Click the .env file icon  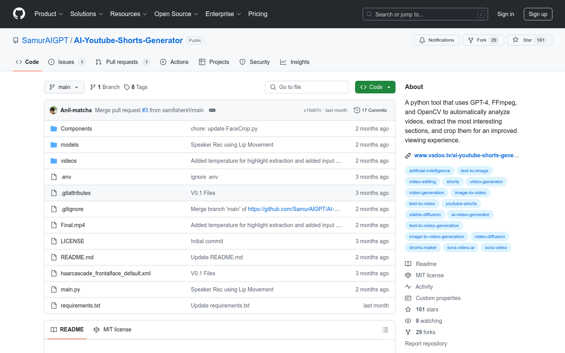point(54,177)
